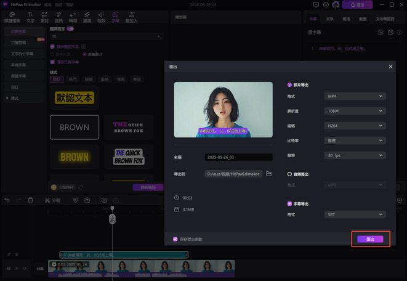This screenshot has height=281, width=407.
Task: Uncheck the save export parameters checkbox
Action: click(x=175, y=238)
